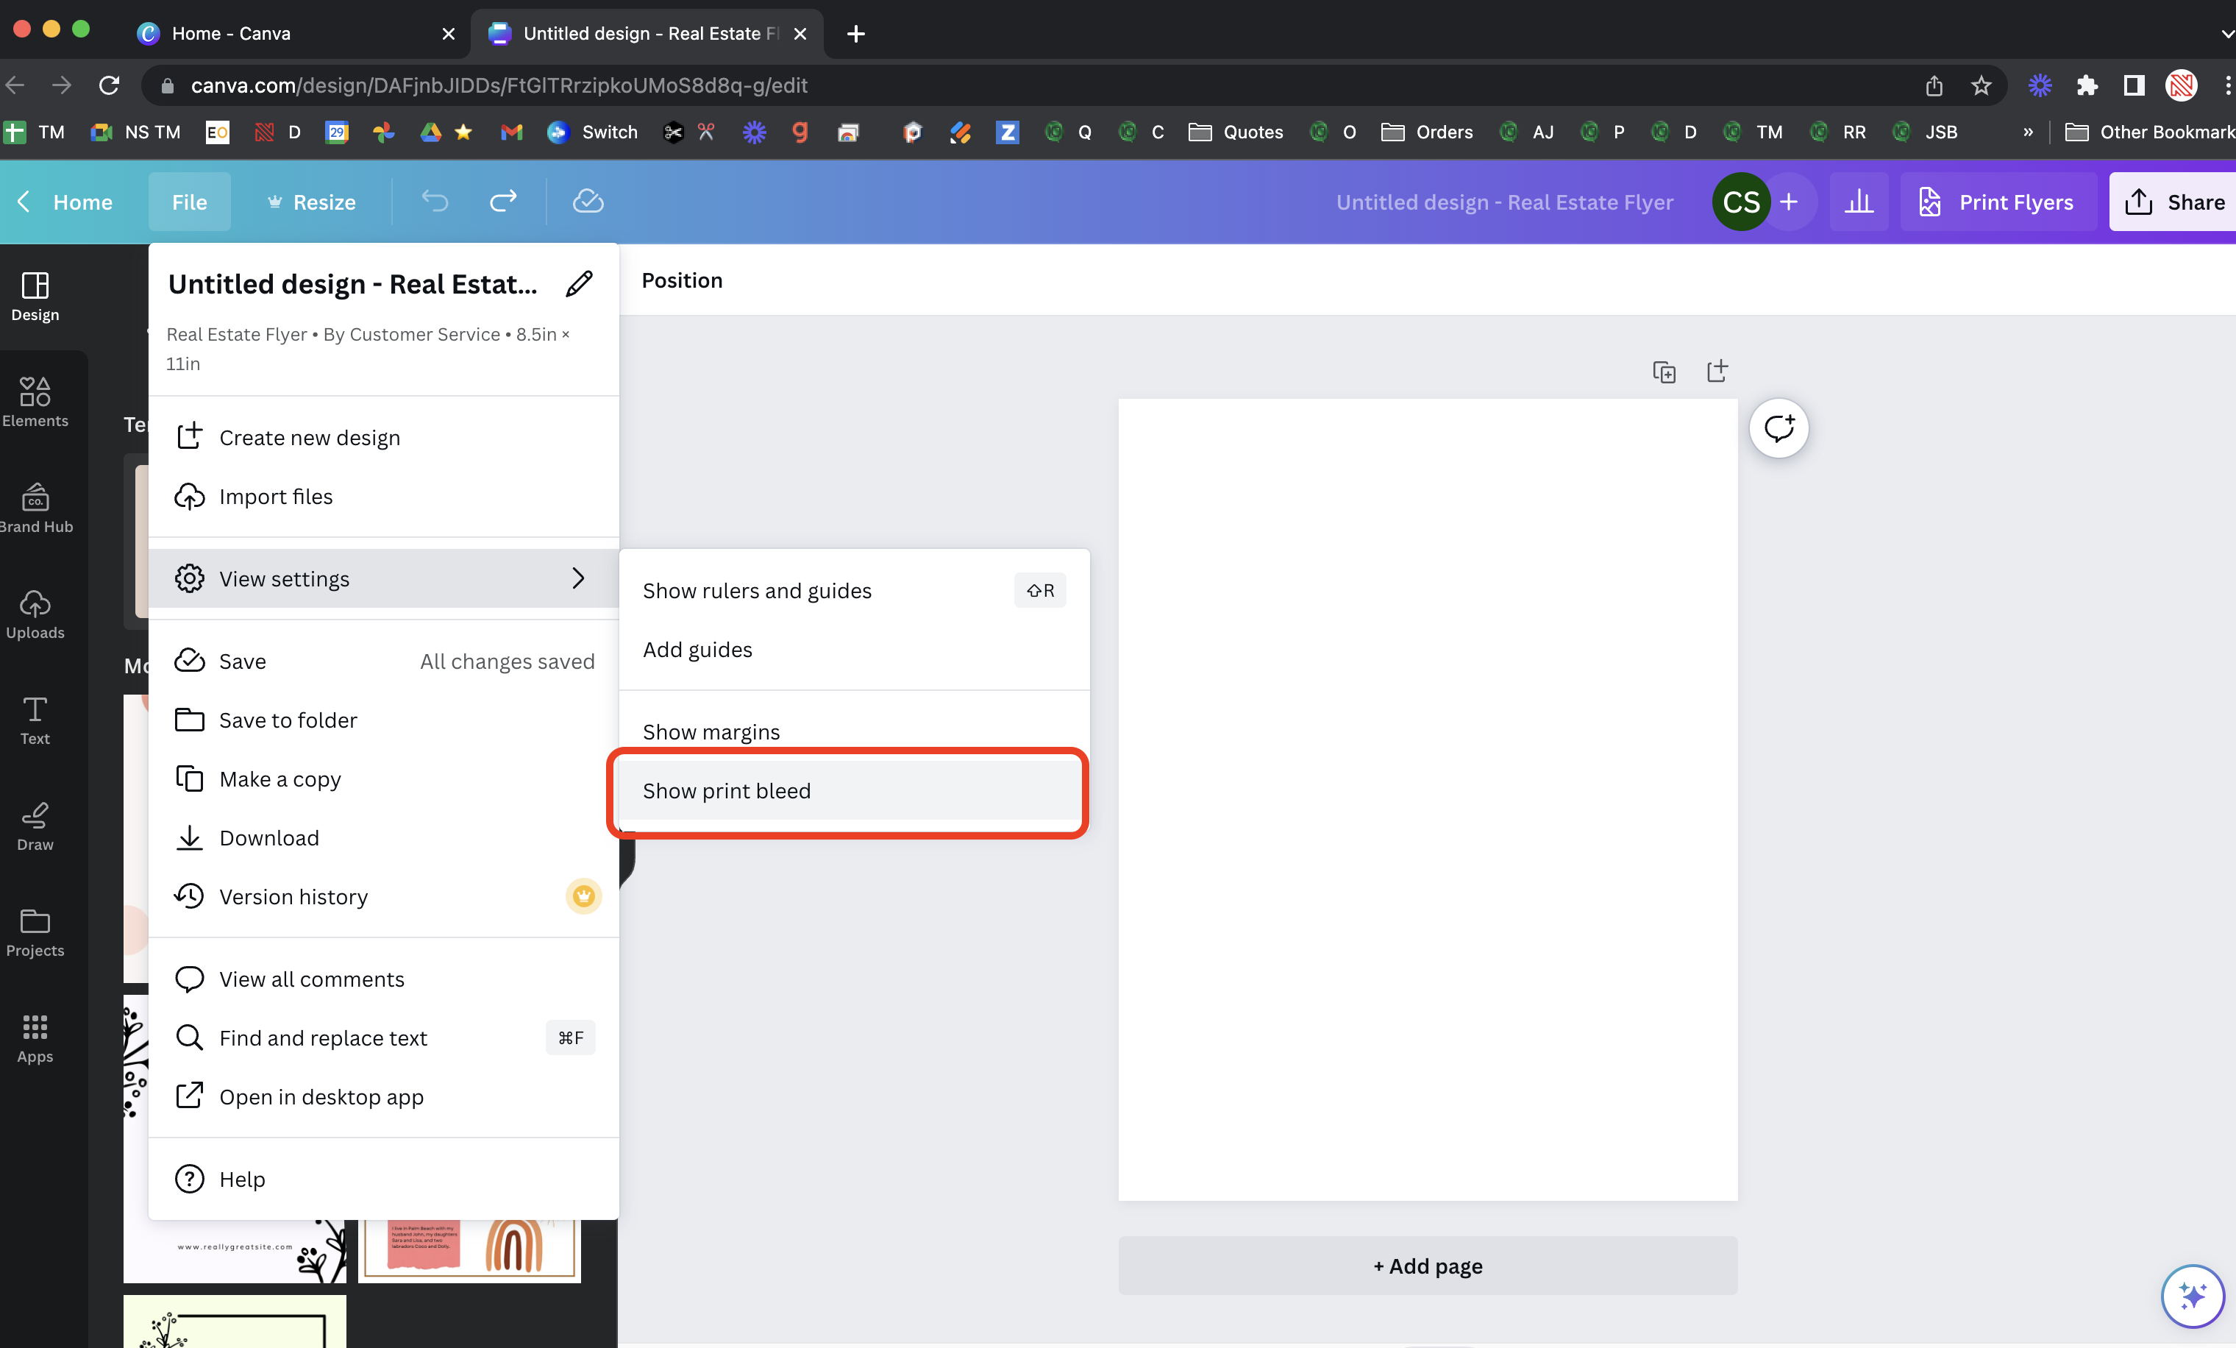Select Find and replace text
The height and width of the screenshot is (1348, 2236).
(384, 1038)
